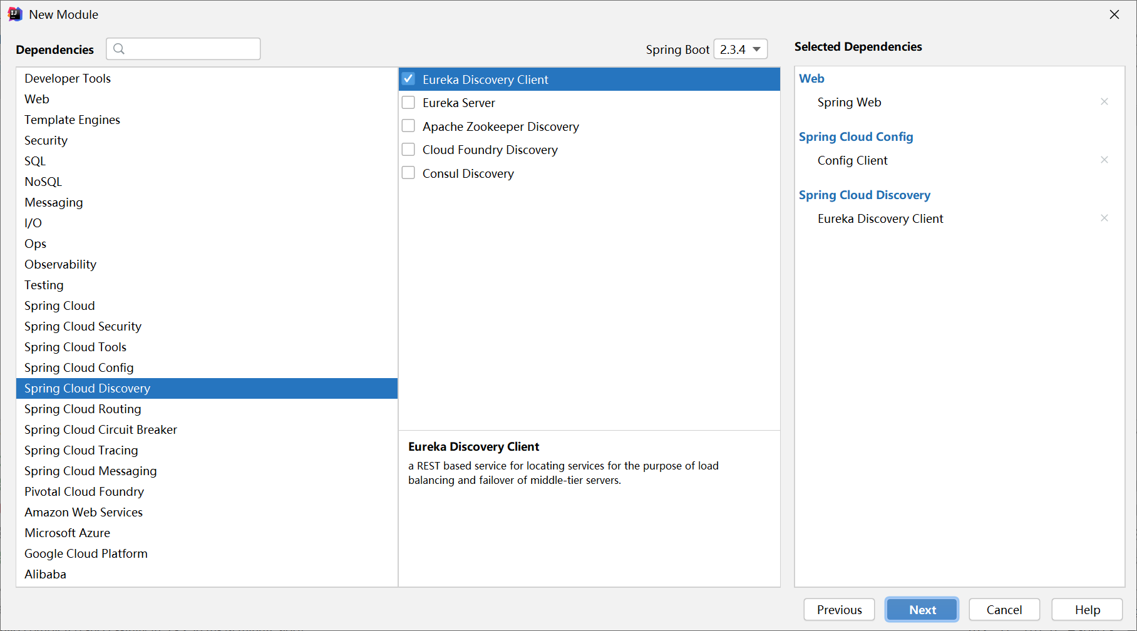The image size is (1137, 631).
Task: Open Pivotal Cloud Foundry category
Action: [x=207, y=491]
